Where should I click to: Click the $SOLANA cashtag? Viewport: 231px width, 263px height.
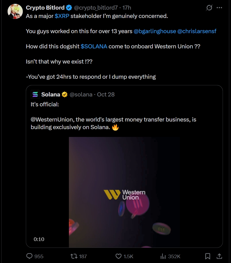point(94,47)
